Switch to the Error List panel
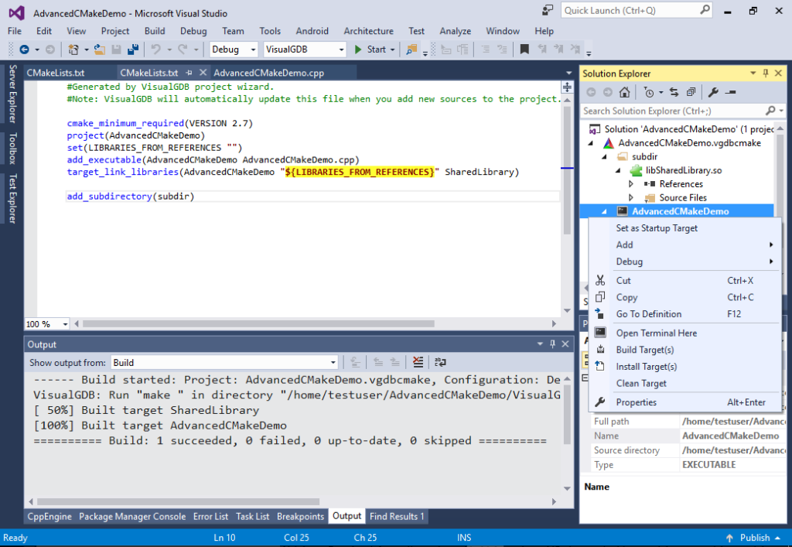Screen dimensions: 792x547 [x=212, y=516]
